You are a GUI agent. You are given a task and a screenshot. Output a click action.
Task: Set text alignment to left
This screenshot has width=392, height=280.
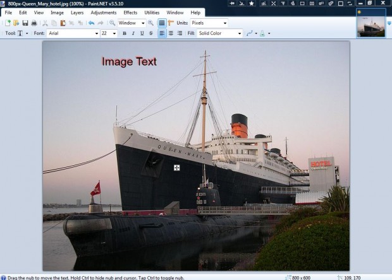coord(162,33)
